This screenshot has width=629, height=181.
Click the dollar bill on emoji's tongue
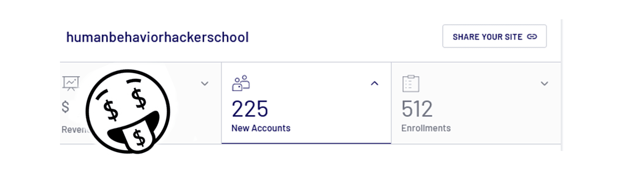139,138
